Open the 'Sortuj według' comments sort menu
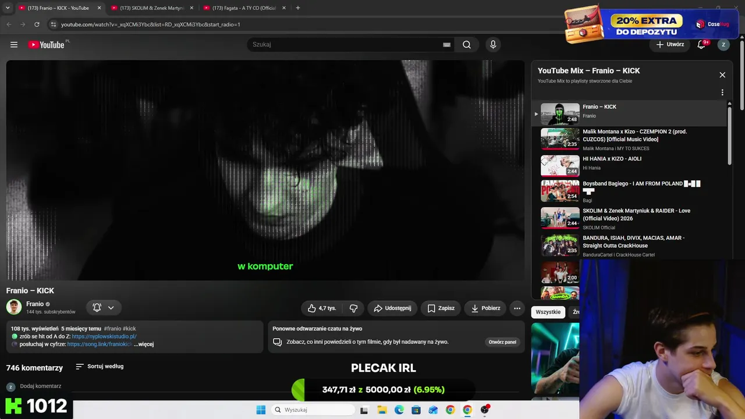Viewport: 745px width, 419px height. [100, 367]
